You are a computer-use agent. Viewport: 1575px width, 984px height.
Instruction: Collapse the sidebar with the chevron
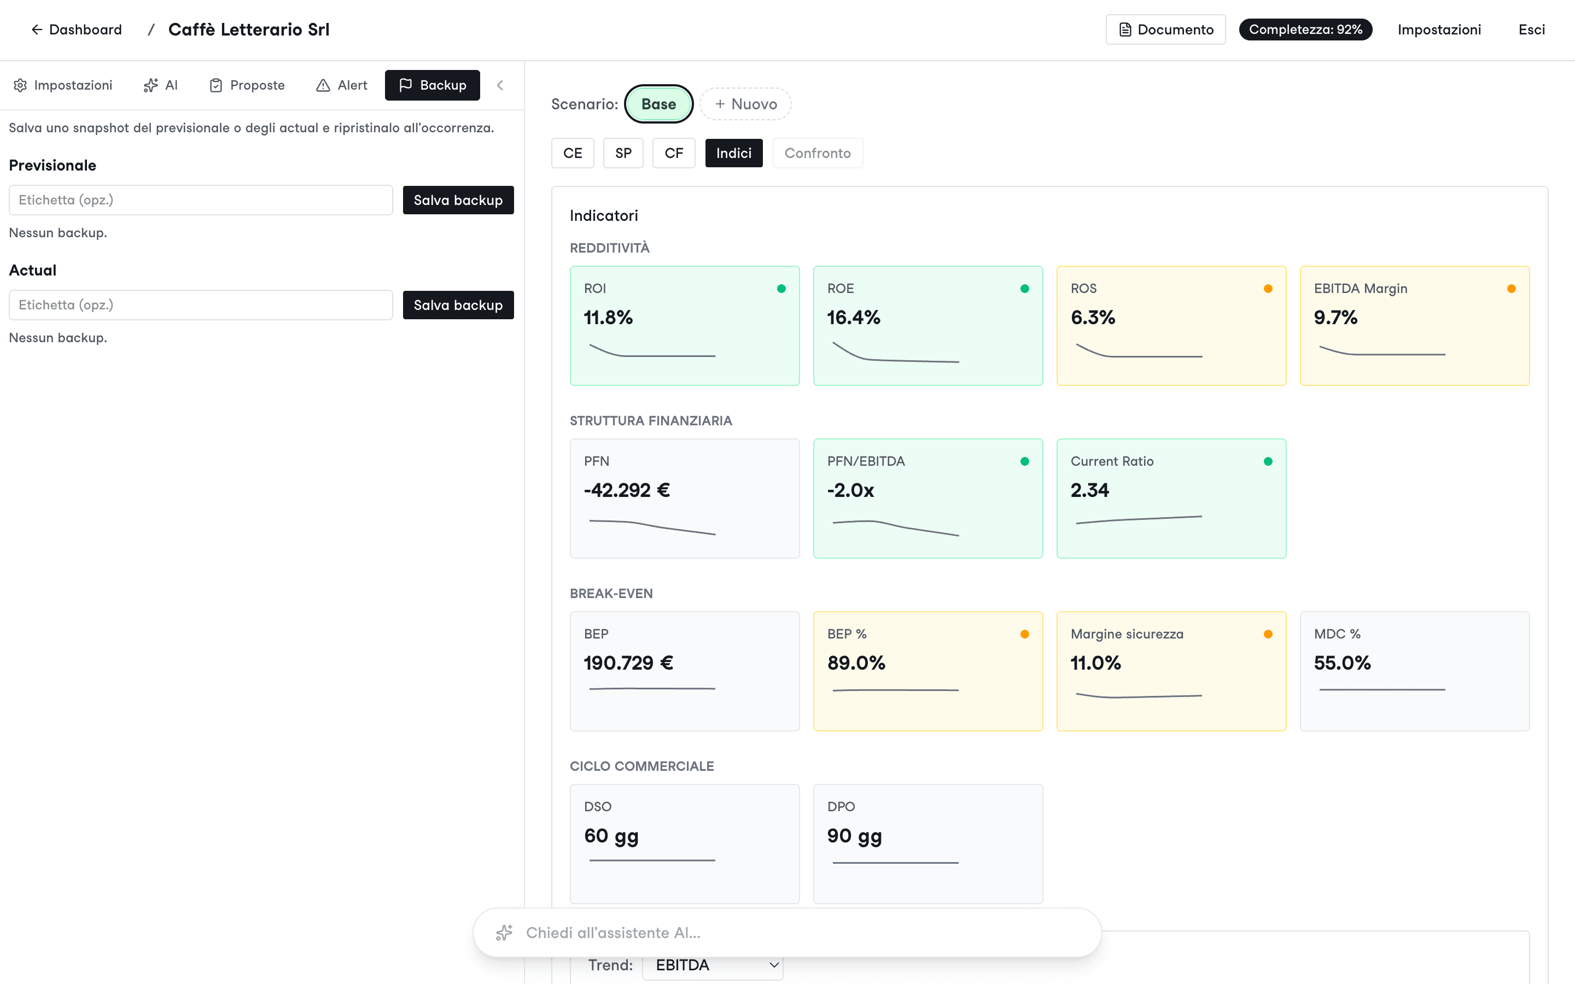[500, 85]
